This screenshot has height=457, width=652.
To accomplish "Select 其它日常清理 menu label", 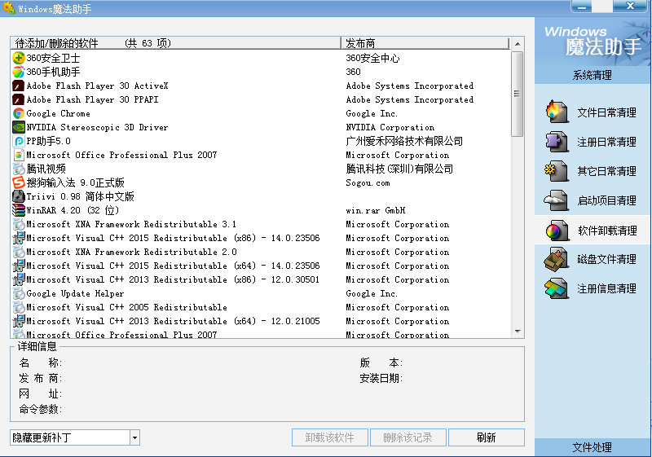I will tap(606, 171).
